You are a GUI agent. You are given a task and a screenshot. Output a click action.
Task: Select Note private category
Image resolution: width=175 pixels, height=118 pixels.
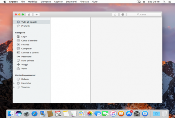(x=31, y=61)
